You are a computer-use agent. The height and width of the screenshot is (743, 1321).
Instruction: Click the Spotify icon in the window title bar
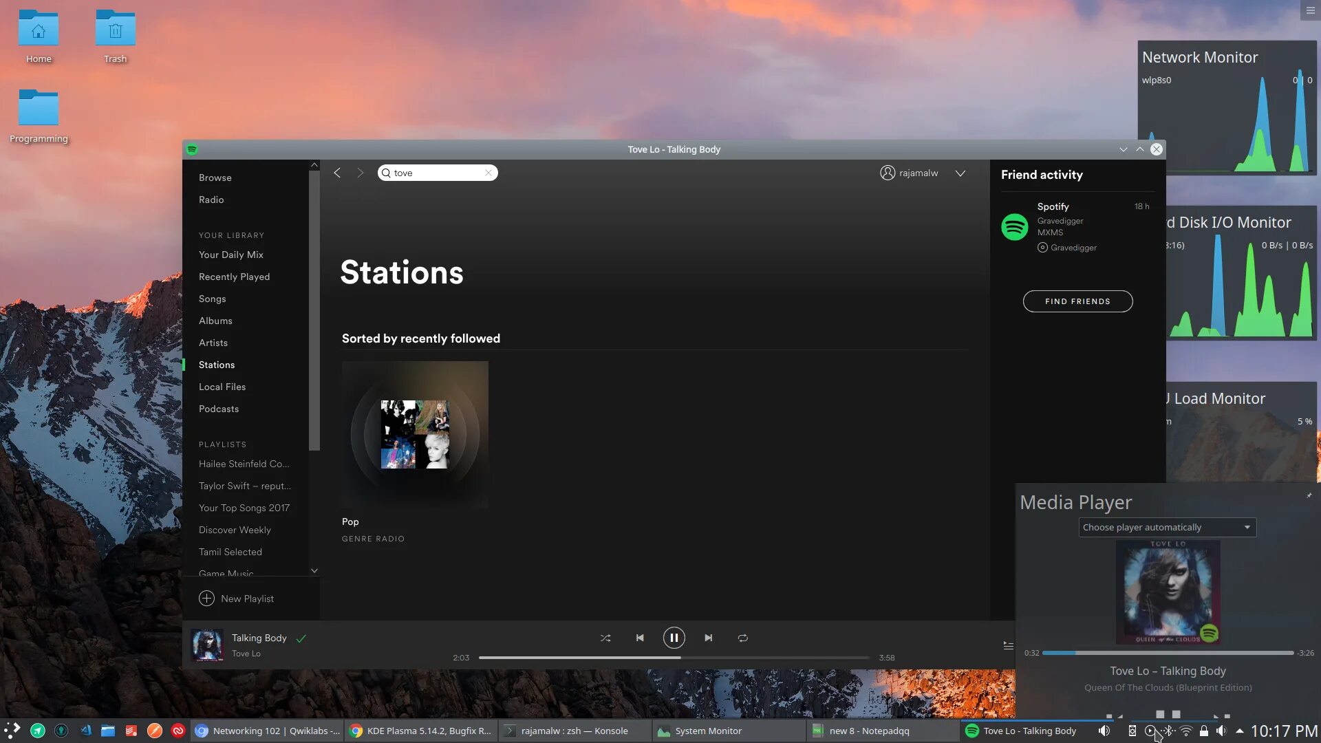[192, 149]
